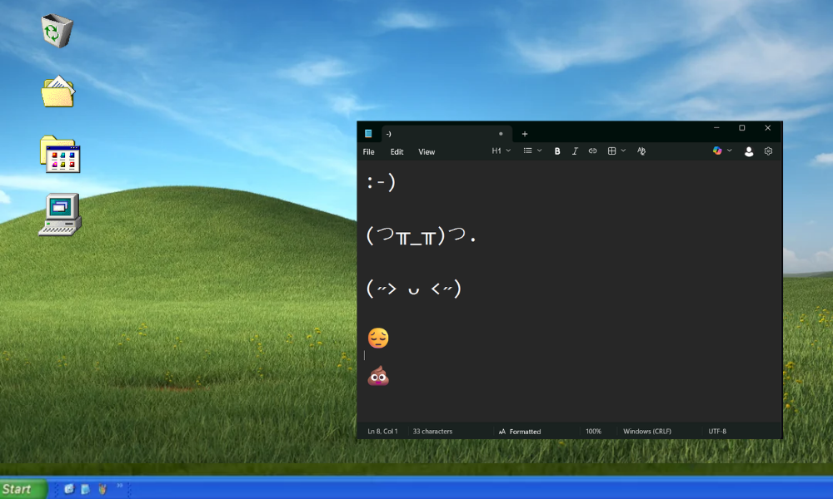The image size is (833, 499).
Task: Select the programs folder desktop icon
Action: [x=60, y=155]
